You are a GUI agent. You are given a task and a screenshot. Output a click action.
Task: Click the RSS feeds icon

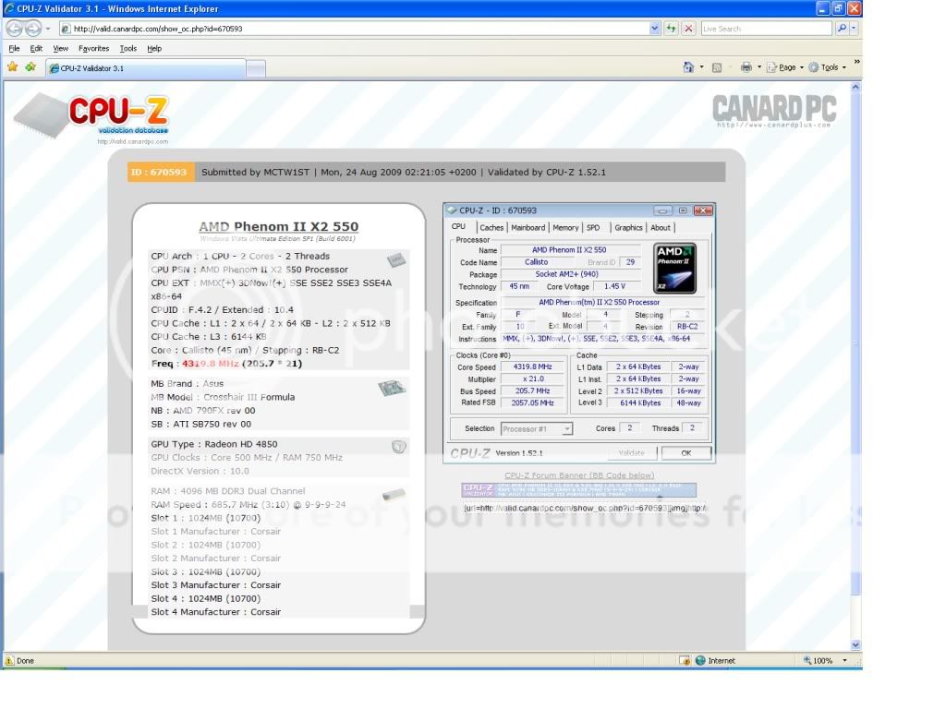coord(717,67)
